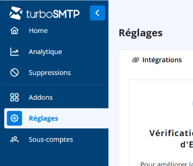Screen dimensions: 193x166
Task: Open the Sous-comptes menu item
Action: click(51, 140)
